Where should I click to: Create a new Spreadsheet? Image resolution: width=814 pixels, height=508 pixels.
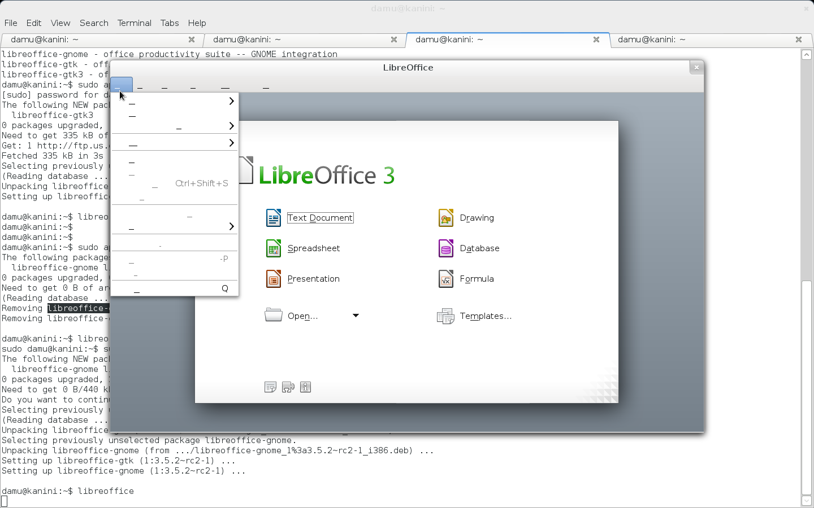303,248
